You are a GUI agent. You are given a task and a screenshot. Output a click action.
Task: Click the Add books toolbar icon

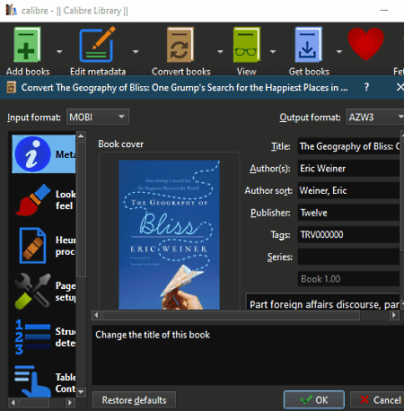click(x=27, y=45)
